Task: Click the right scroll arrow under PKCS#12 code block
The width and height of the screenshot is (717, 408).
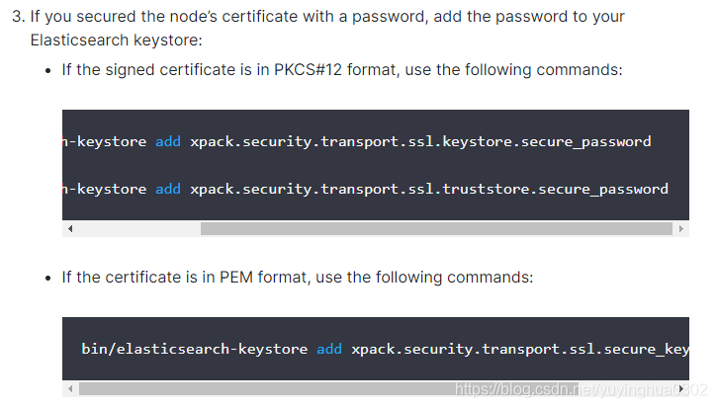Action: [680, 228]
